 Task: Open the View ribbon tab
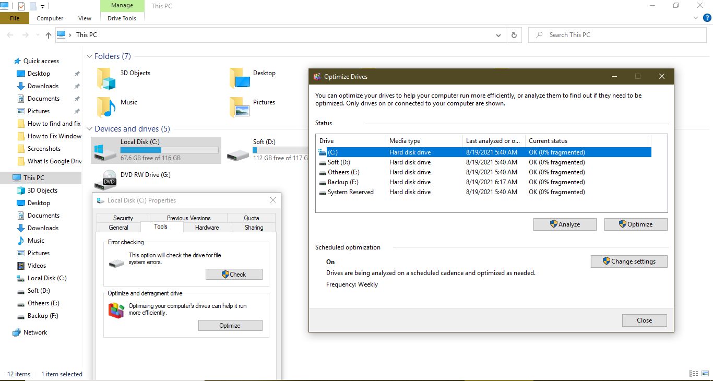[x=85, y=18]
